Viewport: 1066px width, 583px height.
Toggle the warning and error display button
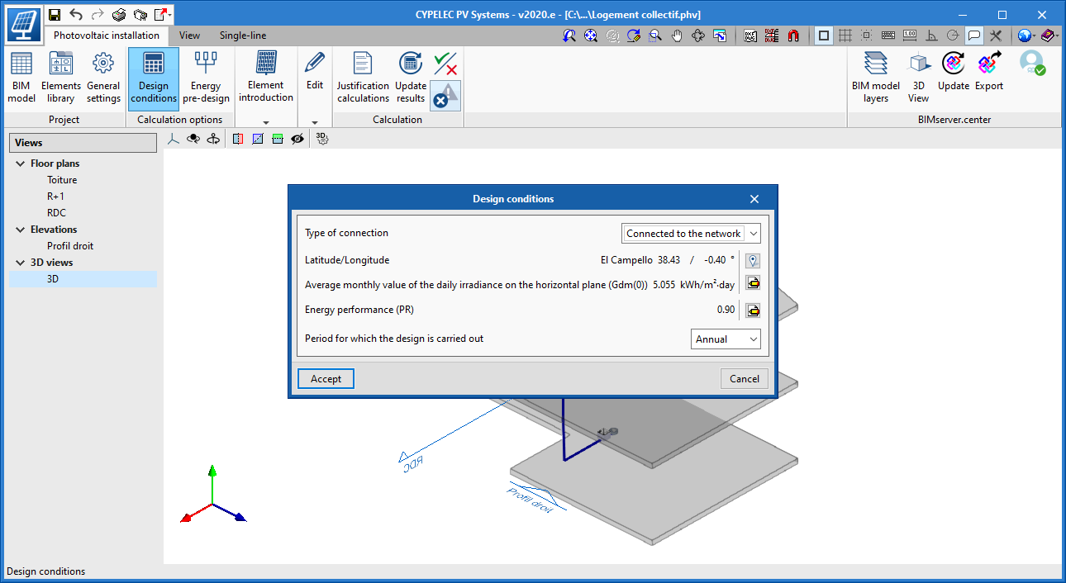(446, 96)
